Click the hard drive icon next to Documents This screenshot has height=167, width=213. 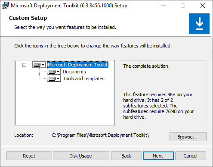(52, 72)
